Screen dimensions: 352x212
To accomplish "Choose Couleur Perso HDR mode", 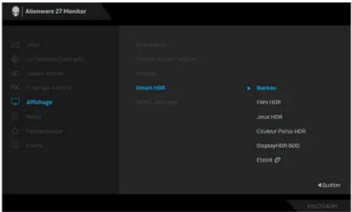I will [281, 131].
